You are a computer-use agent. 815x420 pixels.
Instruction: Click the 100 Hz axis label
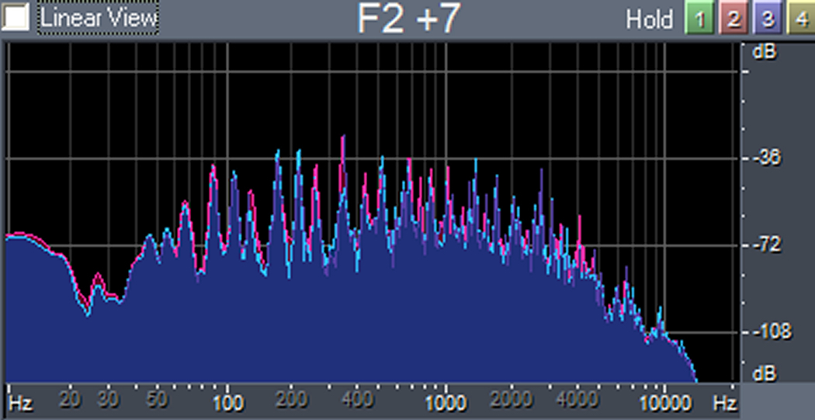pos(227,402)
